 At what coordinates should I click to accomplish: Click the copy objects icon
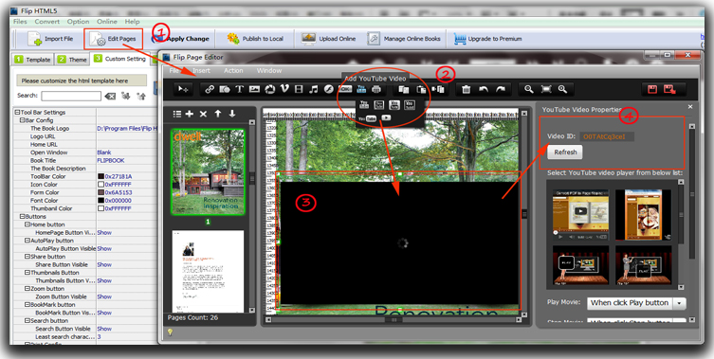tap(403, 90)
